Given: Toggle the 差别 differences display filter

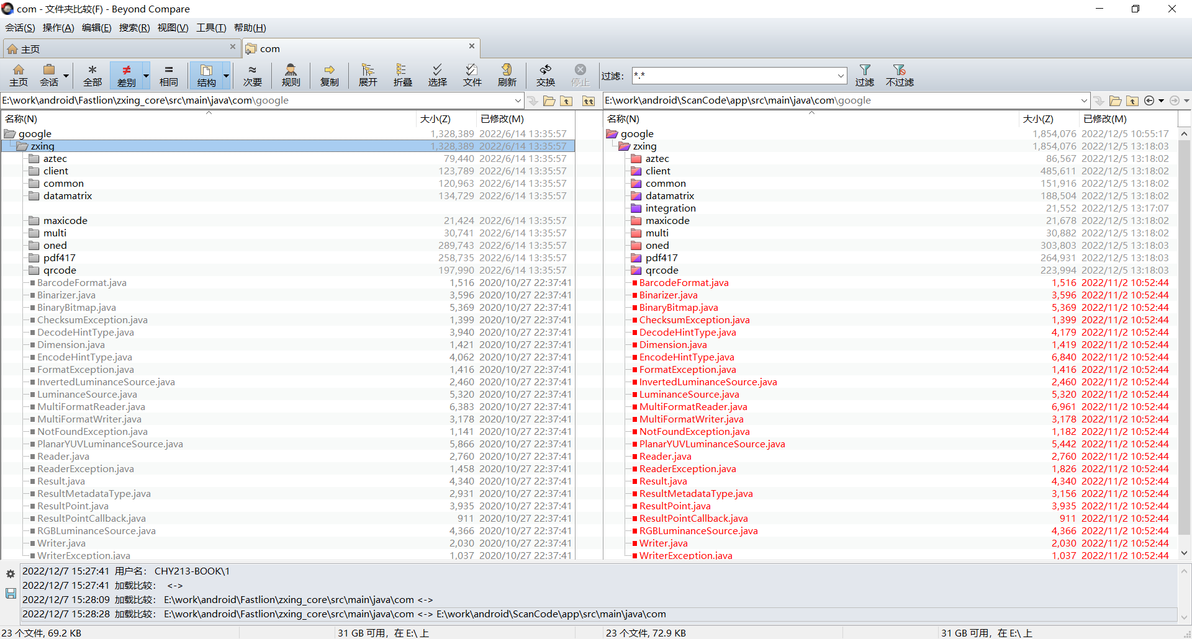Looking at the screenshot, I should coord(126,75).
